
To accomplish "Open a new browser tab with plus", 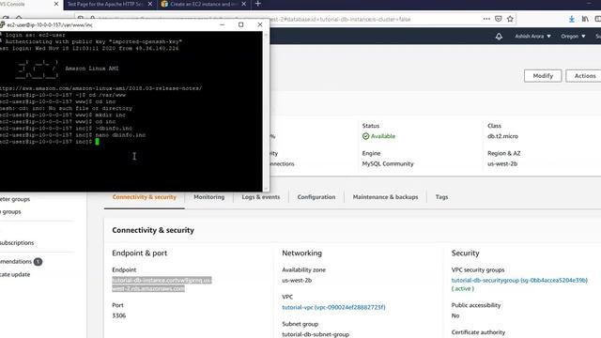I will [258, 4].
